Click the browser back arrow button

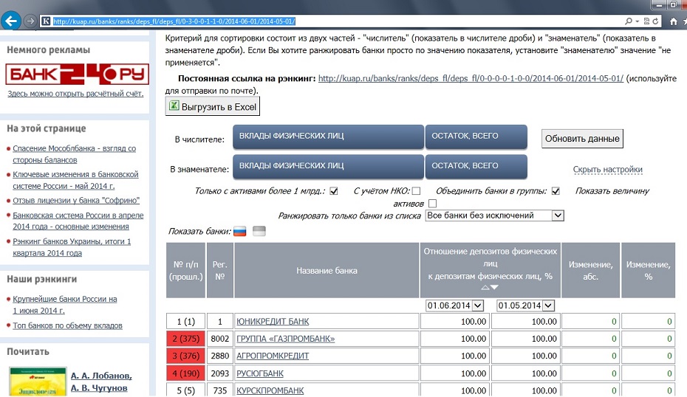[11, 21]
